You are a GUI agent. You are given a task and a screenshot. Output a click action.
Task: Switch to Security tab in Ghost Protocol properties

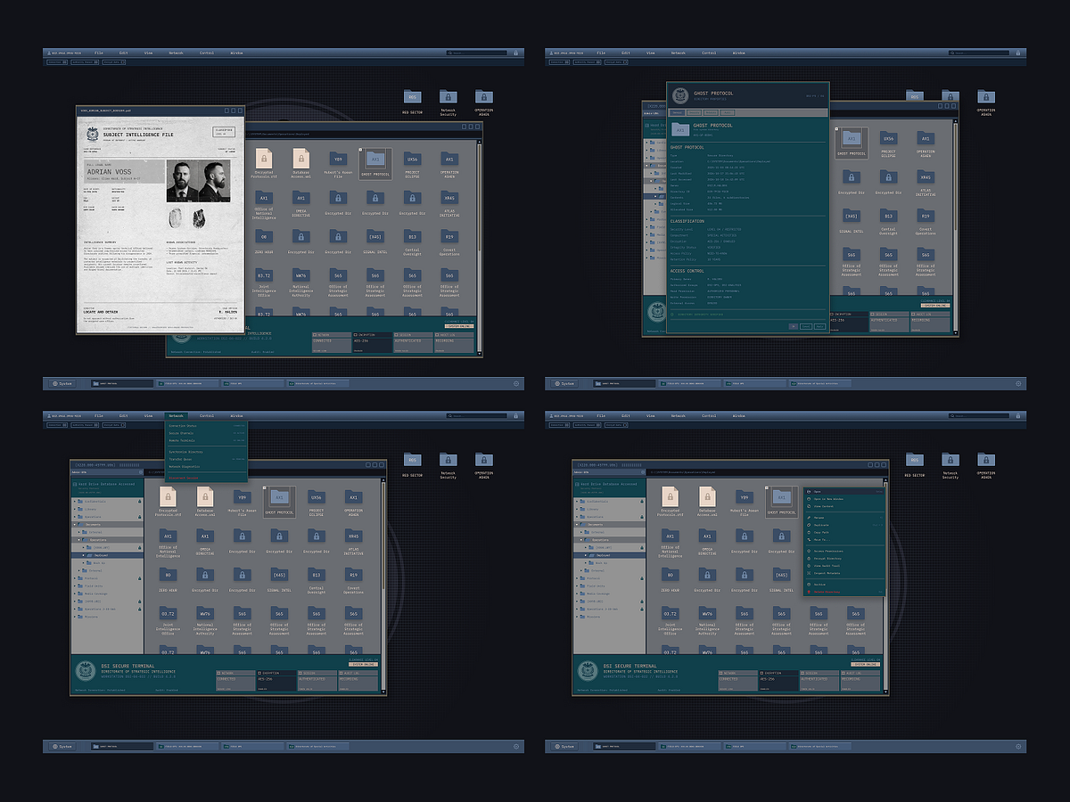click(694, 112)
